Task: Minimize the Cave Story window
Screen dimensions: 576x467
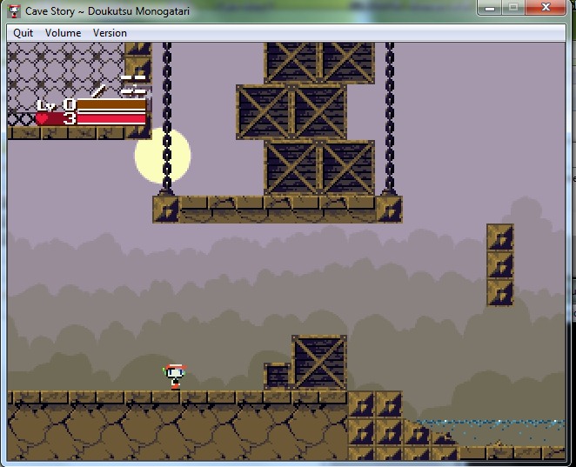Action: [x=490, y=7]
